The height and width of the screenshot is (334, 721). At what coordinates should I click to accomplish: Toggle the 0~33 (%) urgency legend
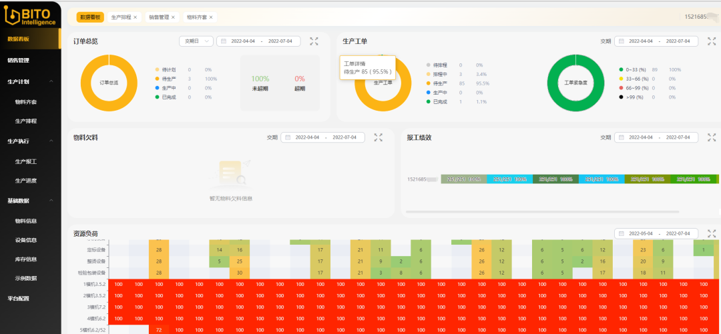click(x=633, y=70)
